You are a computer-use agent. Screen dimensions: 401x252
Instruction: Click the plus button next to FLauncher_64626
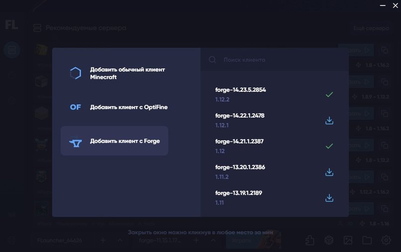(103, 240)
